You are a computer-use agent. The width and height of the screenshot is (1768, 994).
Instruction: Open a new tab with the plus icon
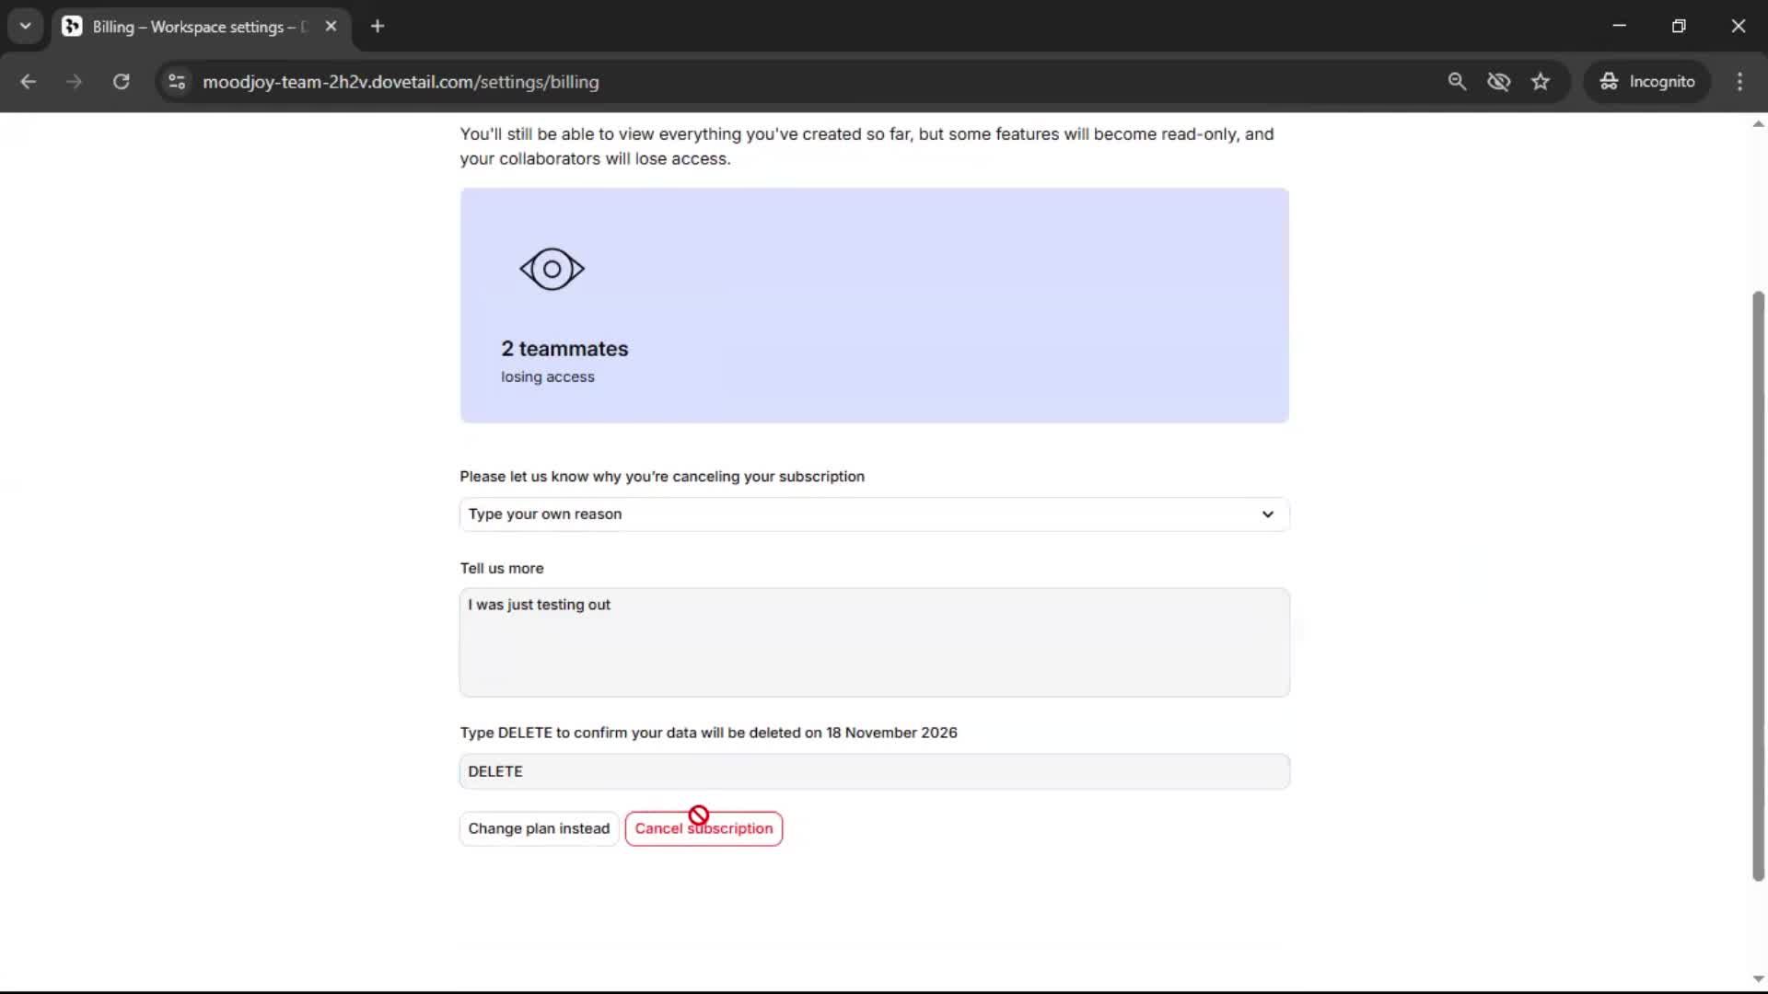(x=378, y=27)
